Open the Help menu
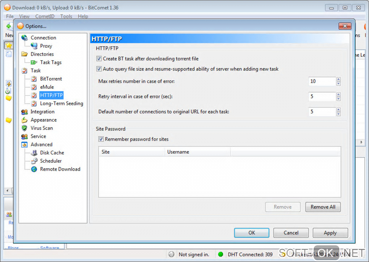Image resolution: width=369 pixels, height=262 pixels. pos(83,16)
